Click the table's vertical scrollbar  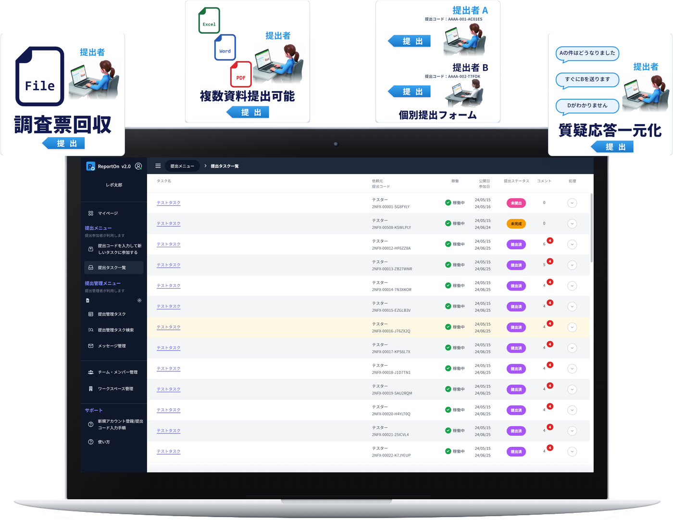click(592, 228)
